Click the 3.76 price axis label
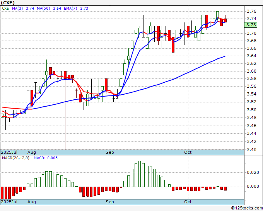This screenshot has height=211, width=263. click(251, 11)
